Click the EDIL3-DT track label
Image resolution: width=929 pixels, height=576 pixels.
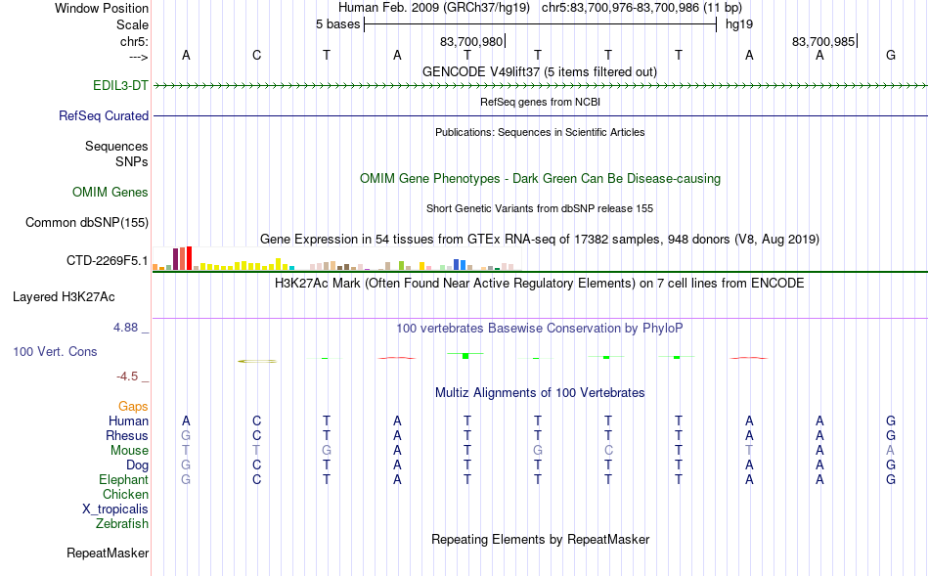(x=120, y=85)
